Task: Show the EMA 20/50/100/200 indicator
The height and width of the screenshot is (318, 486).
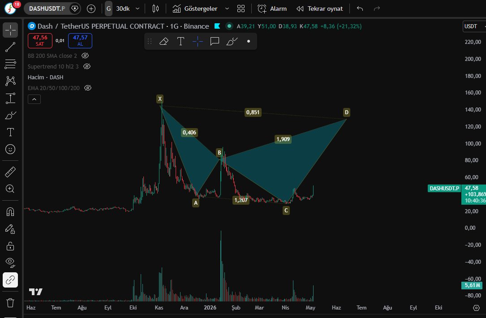Action: pos(88,88)
